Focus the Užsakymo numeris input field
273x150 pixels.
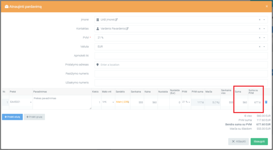pos(181,83)
